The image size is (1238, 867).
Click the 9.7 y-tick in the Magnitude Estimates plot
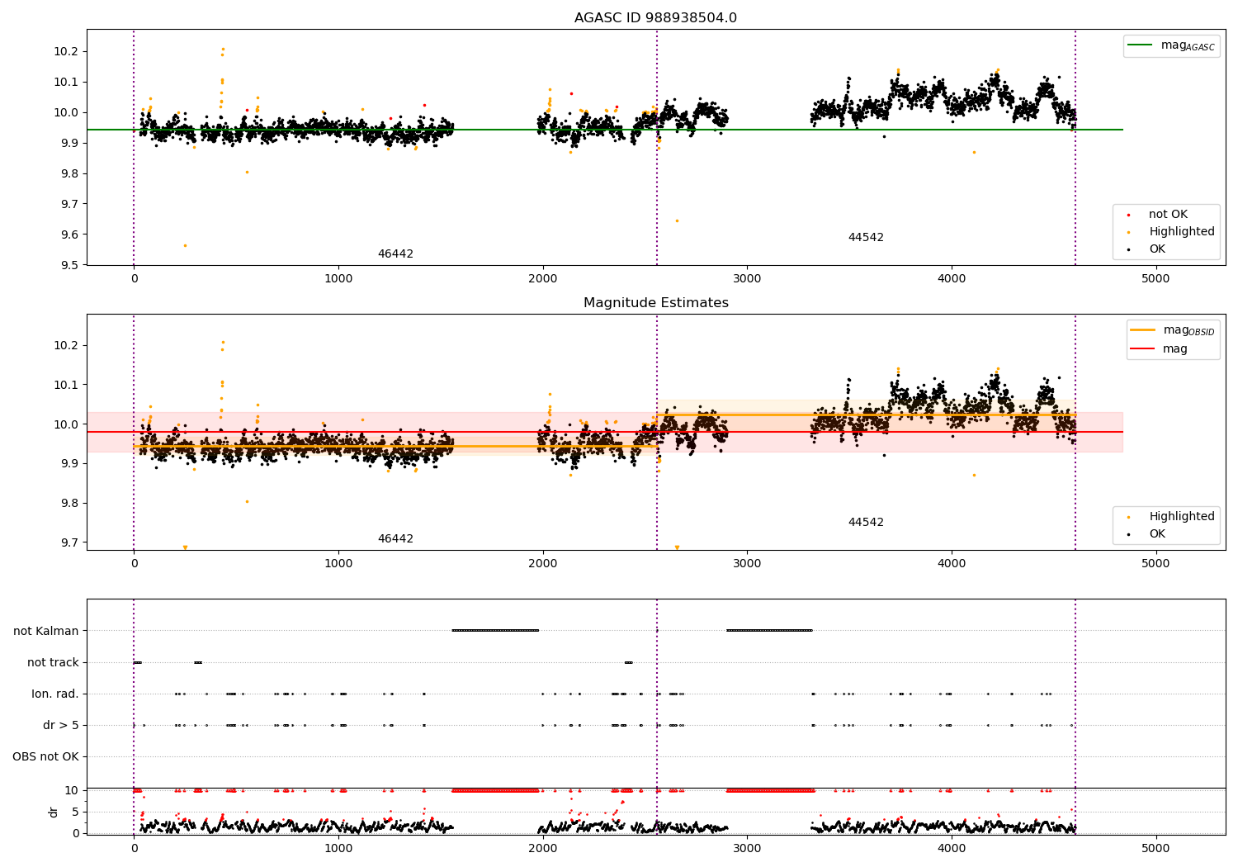click(x=70, y=542)
